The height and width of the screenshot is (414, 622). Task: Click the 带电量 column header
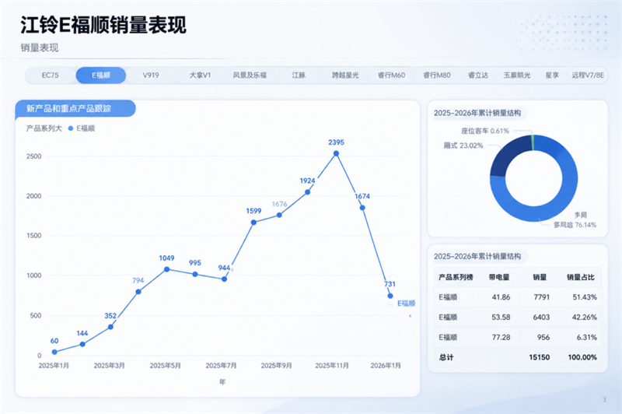pos(499,278)
